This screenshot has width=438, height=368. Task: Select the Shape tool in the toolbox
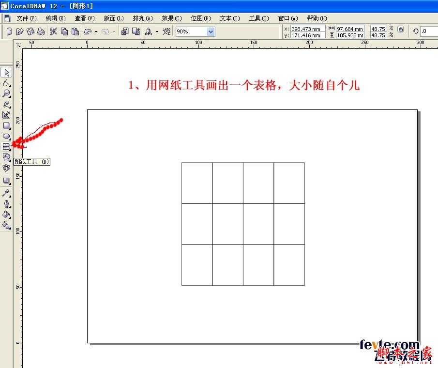pyautogui.click(x=6, y=83)
